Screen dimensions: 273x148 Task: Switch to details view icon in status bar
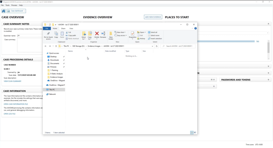point(192,133)
